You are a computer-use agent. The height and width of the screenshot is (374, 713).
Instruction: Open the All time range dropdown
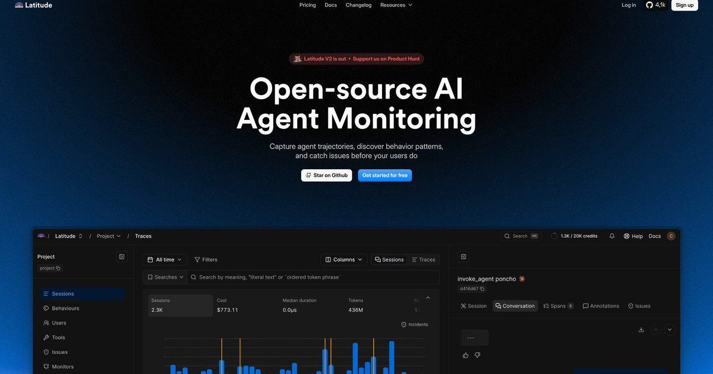(165, 259)
